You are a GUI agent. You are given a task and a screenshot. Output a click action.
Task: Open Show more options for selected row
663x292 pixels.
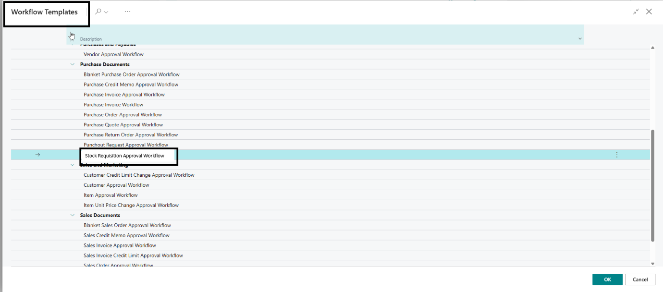point(617,155)
